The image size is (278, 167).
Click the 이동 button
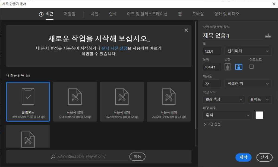[137, 157]
